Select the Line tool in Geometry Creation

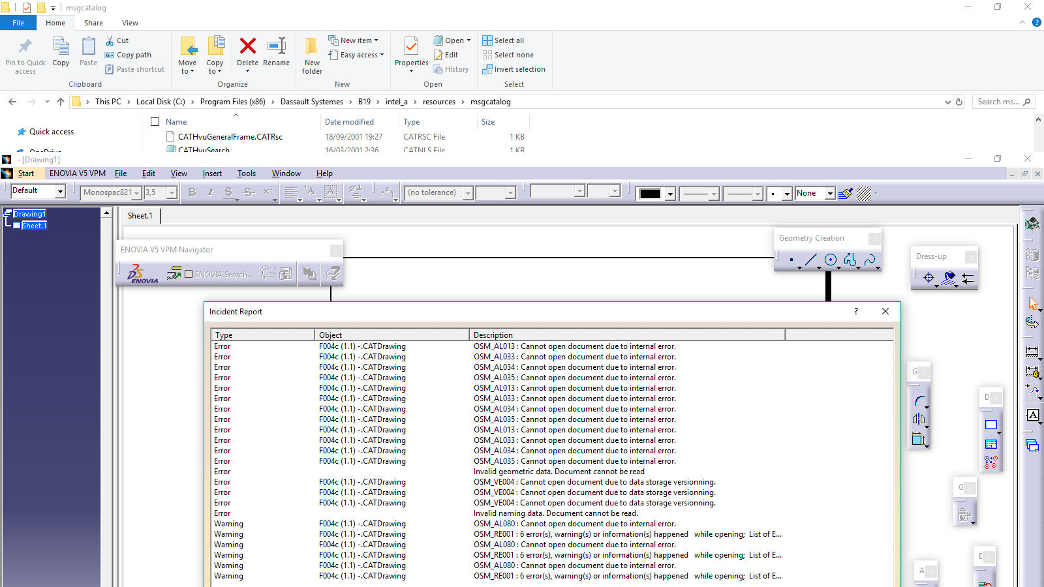click(x=810, y=260)
